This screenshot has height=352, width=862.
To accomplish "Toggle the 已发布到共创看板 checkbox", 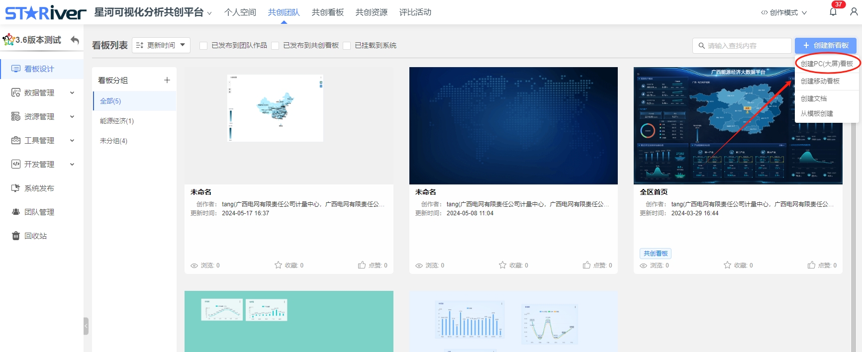I will click(275, 46).
